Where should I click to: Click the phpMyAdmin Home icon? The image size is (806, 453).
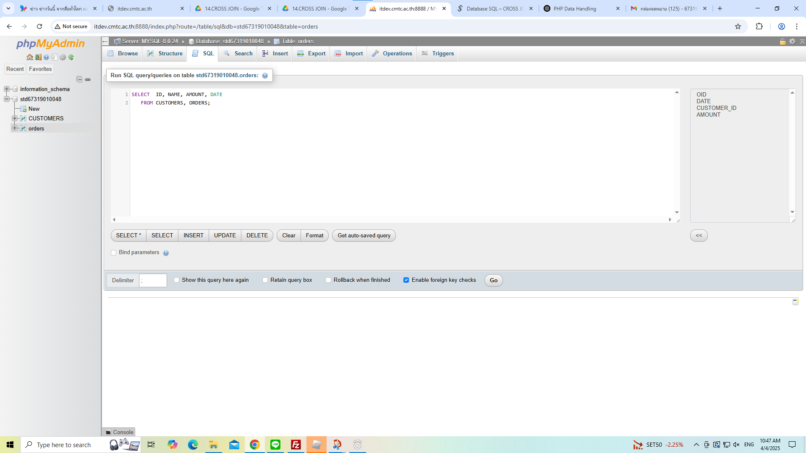click(x=30, y=57)
